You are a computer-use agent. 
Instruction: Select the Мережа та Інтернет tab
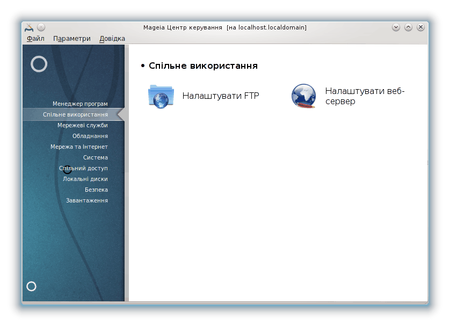click(79, 147)
